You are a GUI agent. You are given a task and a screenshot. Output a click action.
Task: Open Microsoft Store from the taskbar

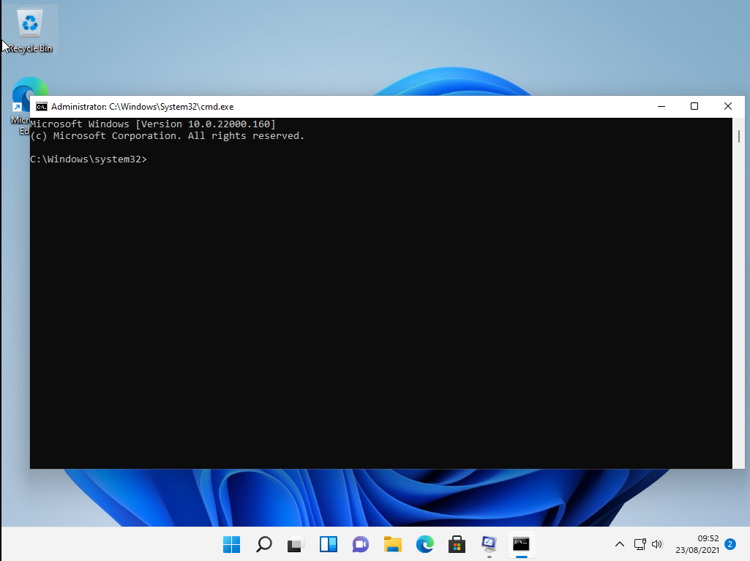click(457, 544)
